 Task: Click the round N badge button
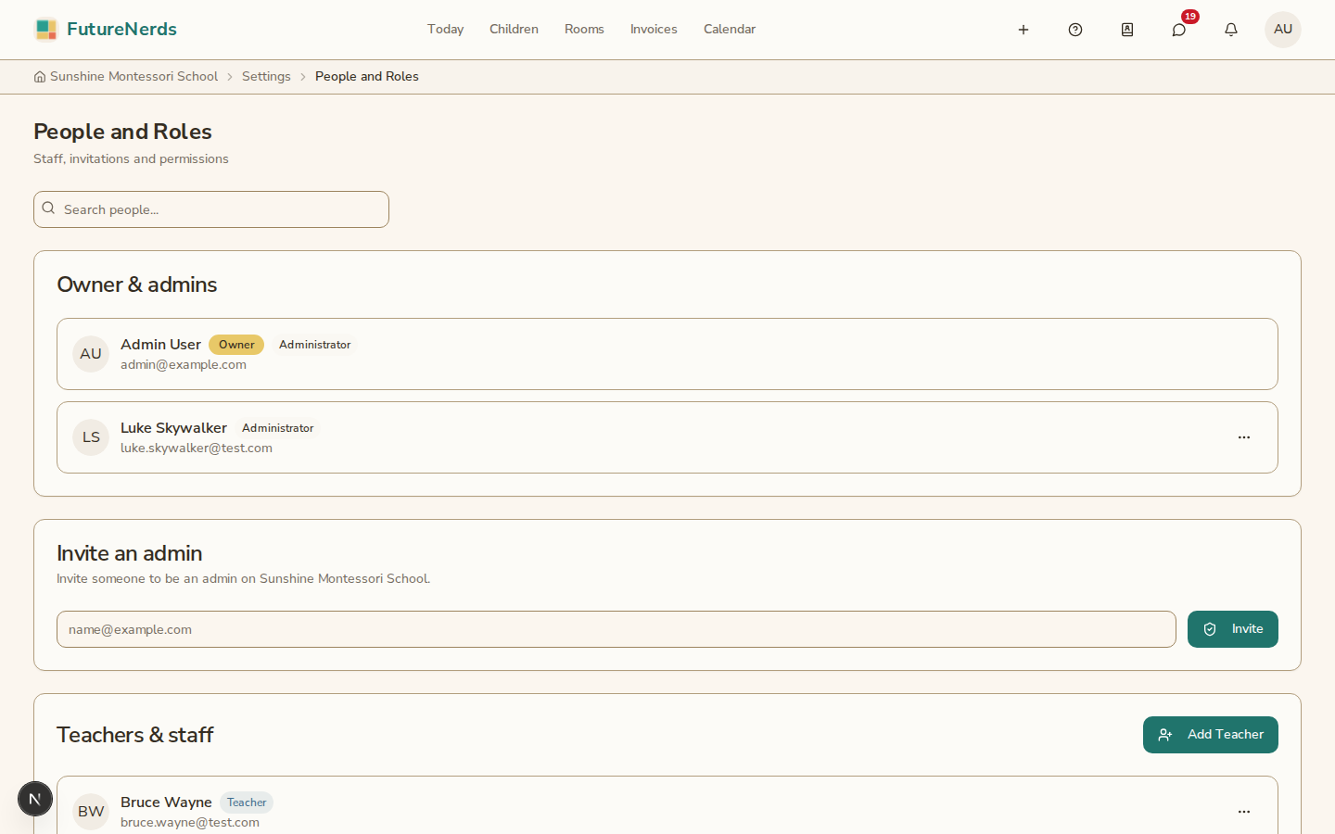(x=35, y=799)
